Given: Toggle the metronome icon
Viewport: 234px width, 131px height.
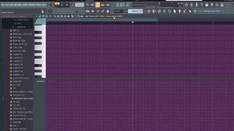Looking at the screenshot, I should tap(87, 5).
